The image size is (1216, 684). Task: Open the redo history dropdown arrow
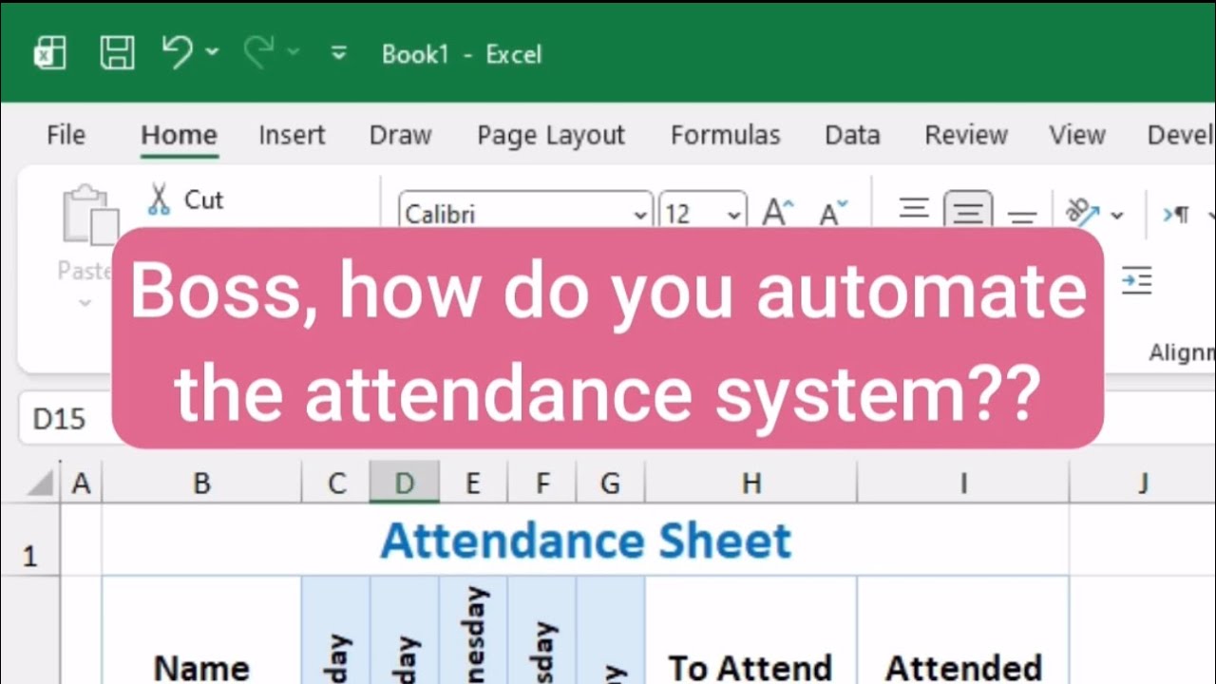(294, 51)
